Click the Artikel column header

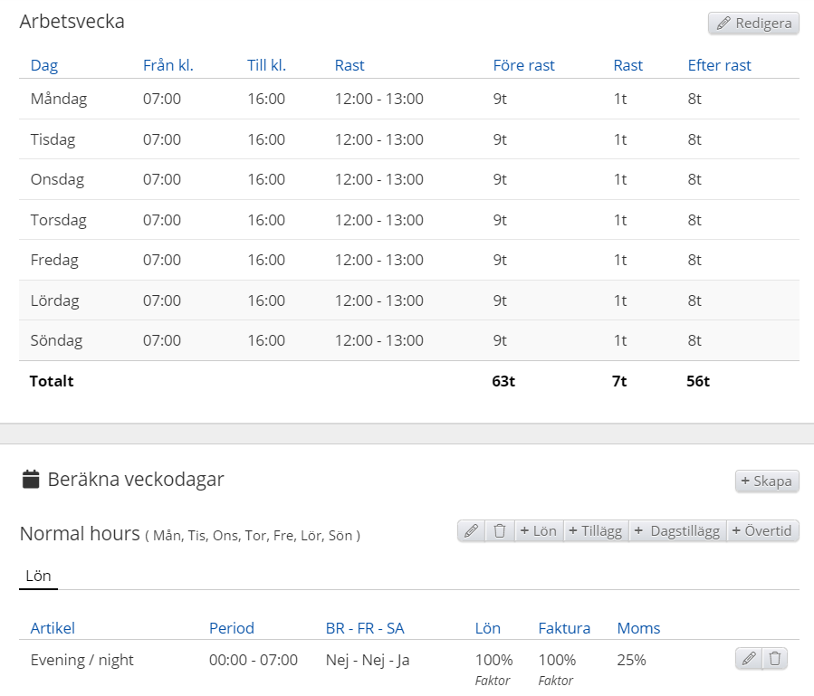pos(53,628)
